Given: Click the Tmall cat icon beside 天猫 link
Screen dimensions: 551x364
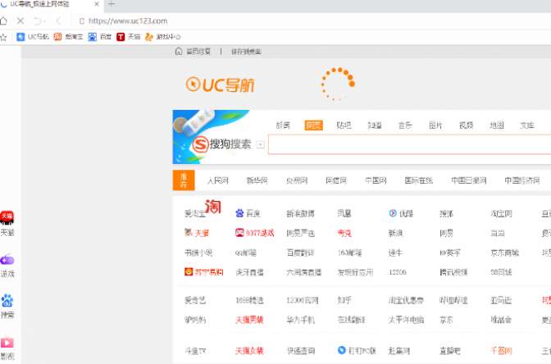Looking at the screenshot, I should pyautogui.click(x=189, y=232).
